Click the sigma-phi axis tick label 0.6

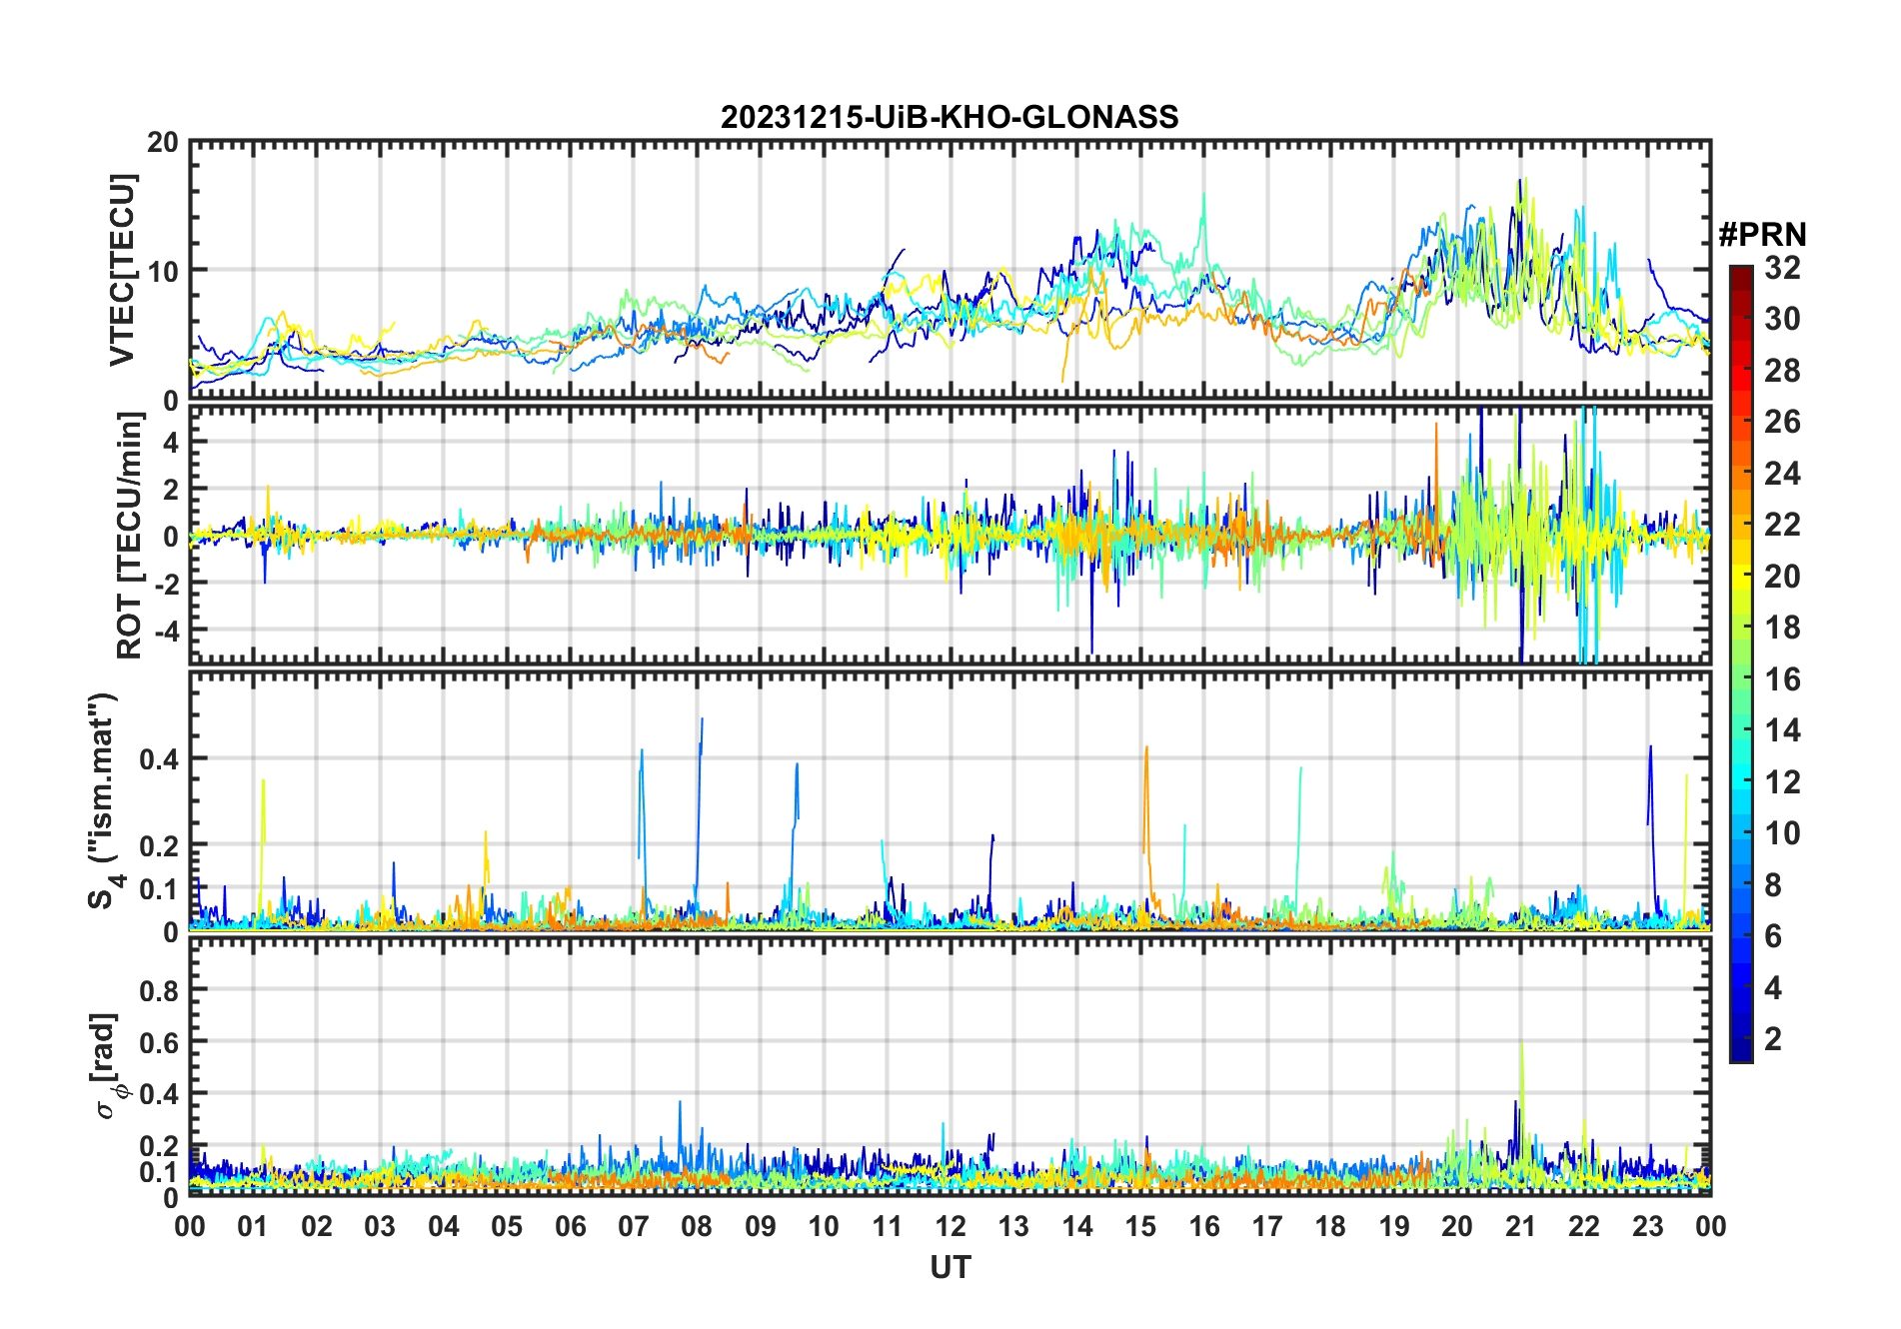160,1042
